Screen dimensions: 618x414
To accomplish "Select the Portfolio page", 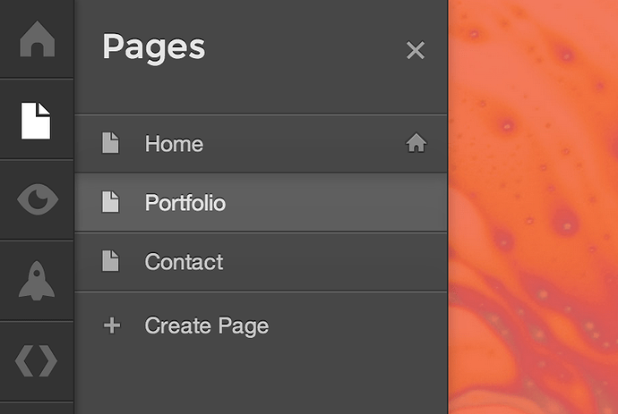I will [185, 203].
